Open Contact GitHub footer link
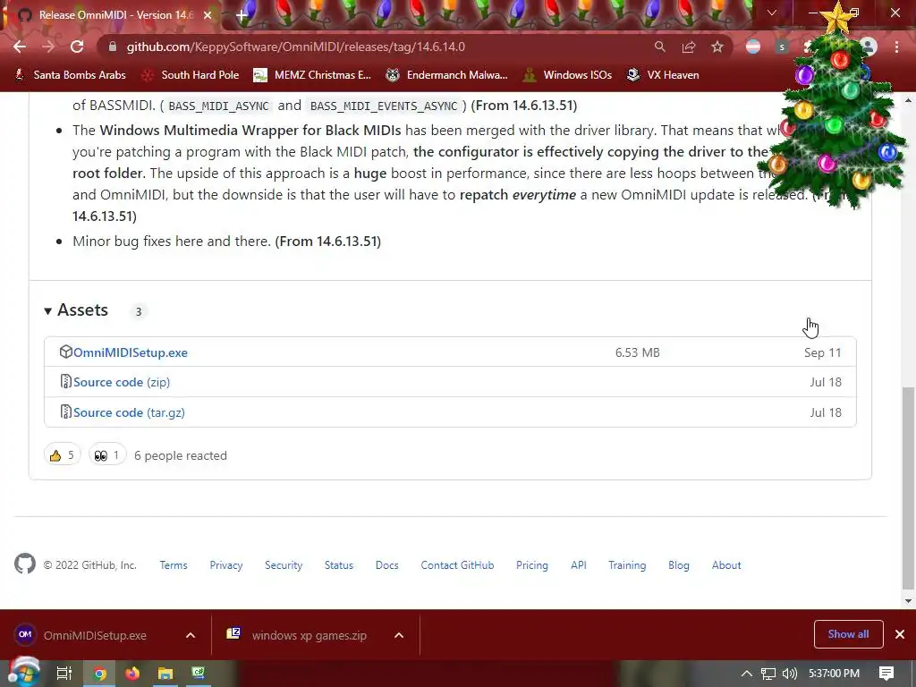The height and width of the screenshot is (687, 916). [x=457, y=565]
